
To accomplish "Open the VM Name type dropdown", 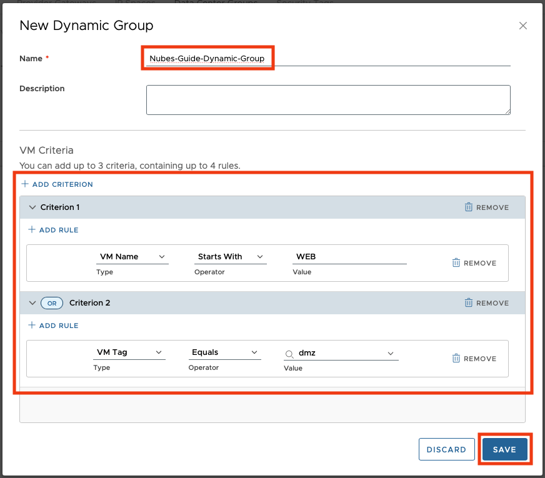I will 132,257.
